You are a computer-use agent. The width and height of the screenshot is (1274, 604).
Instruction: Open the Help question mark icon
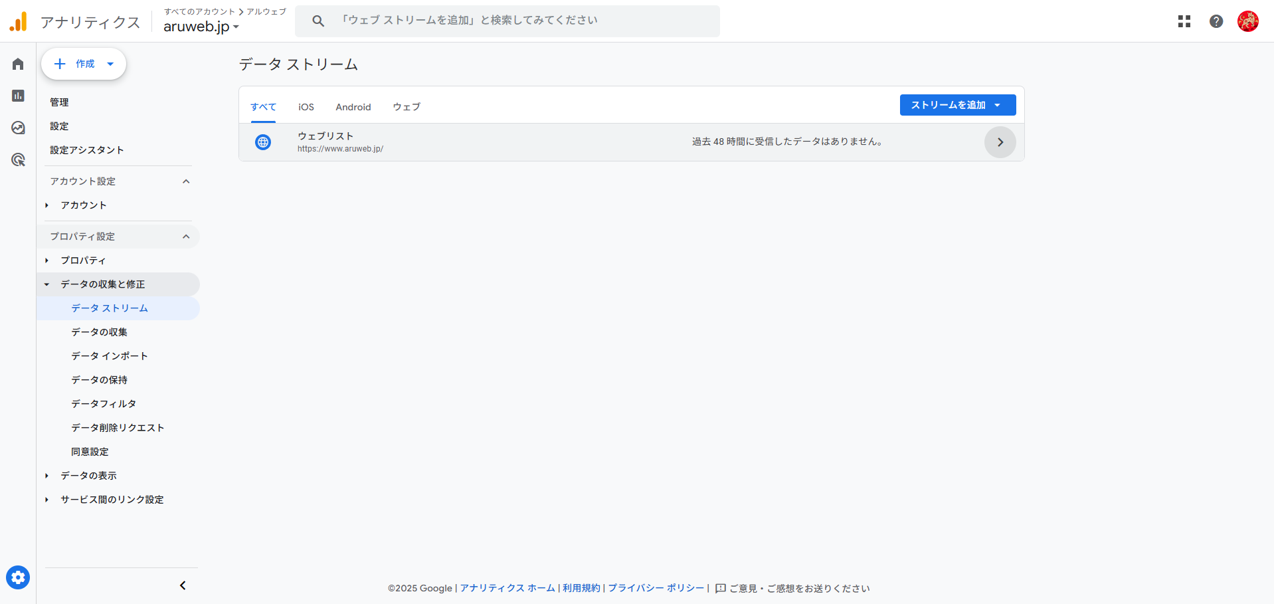[x=1216, y=21]
